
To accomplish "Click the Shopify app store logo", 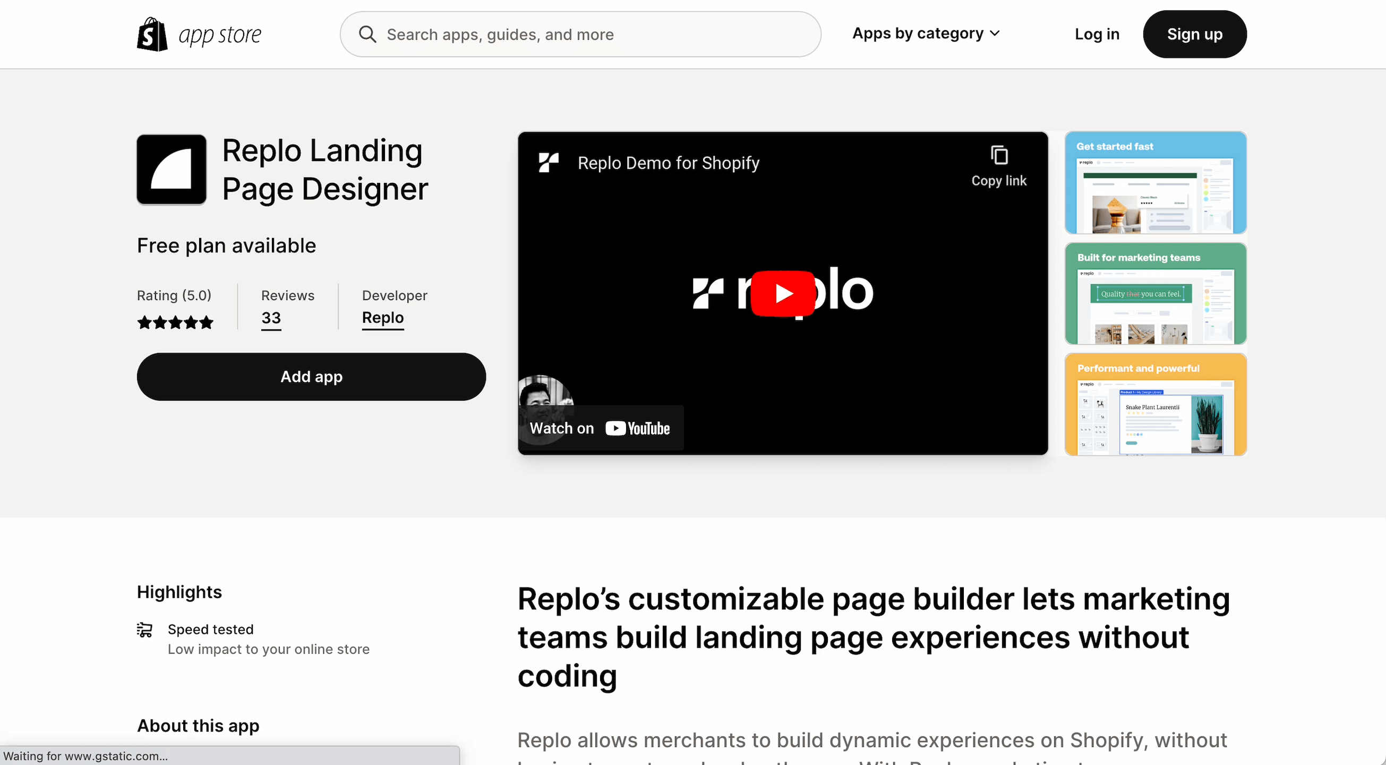I will click(199, 34).
